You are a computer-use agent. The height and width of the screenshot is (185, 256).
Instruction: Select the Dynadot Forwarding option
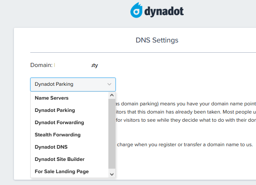click(x=59, y=123)
